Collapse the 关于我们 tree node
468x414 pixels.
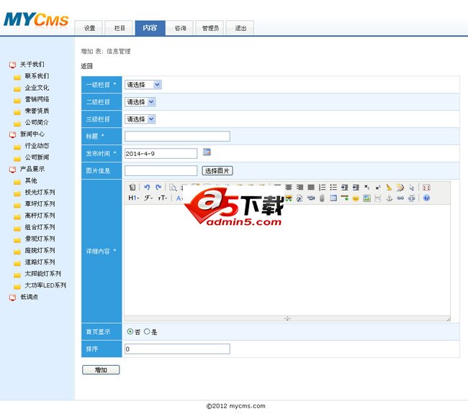[12, 65]
